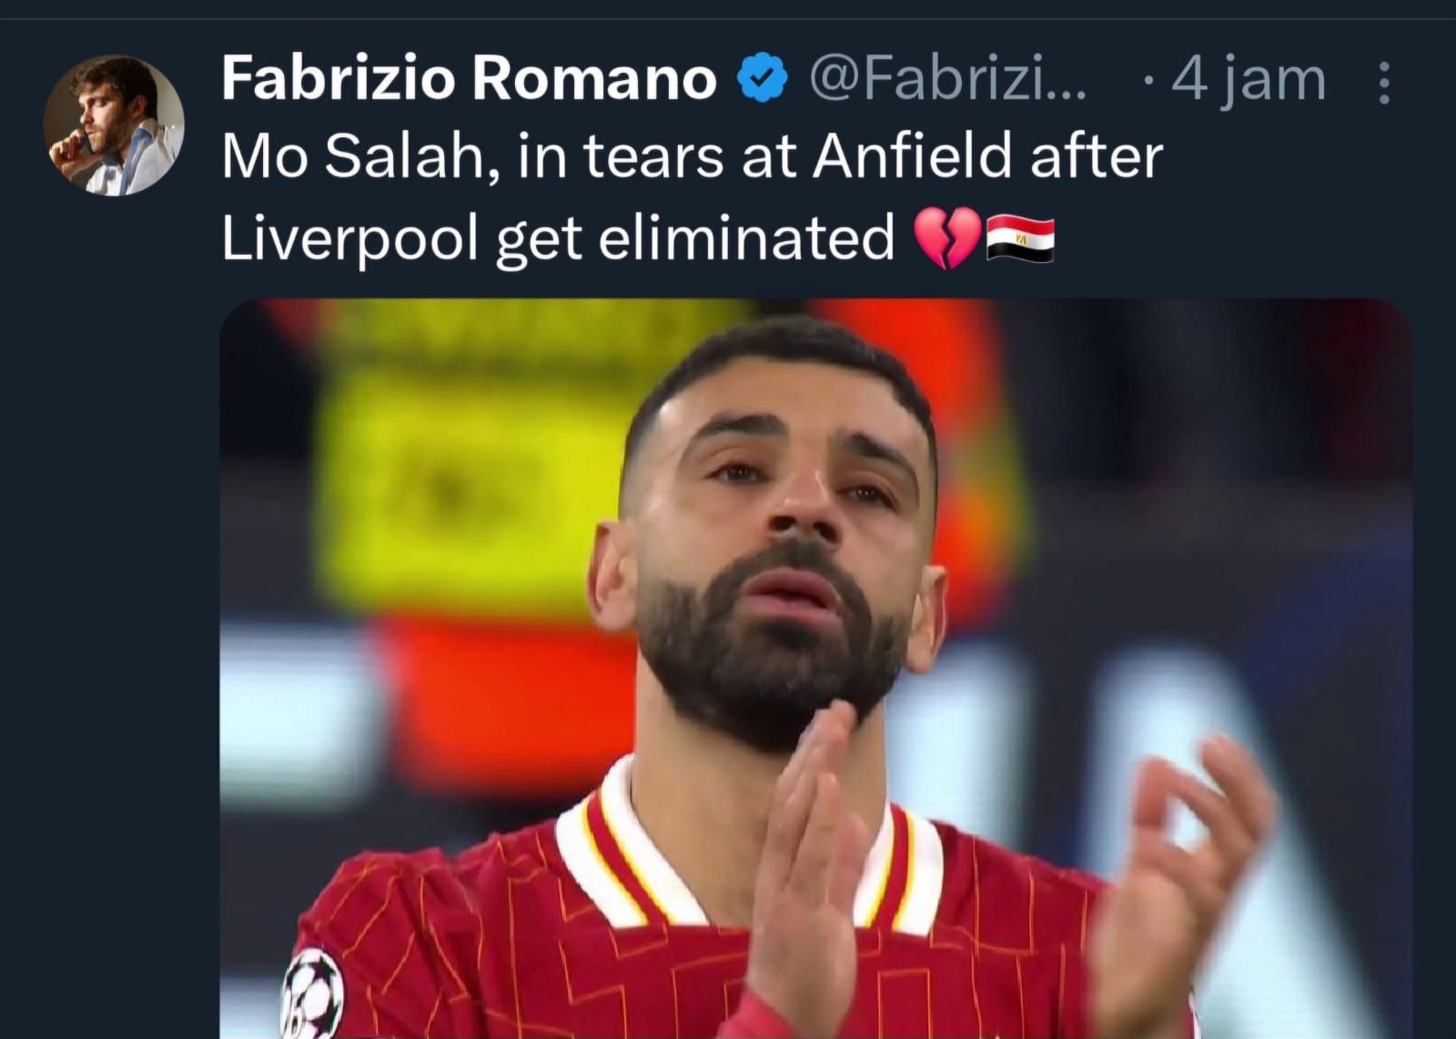1456x1039 pixels.
Task: Click the broken heart emoji
Action: click(946, 238)
